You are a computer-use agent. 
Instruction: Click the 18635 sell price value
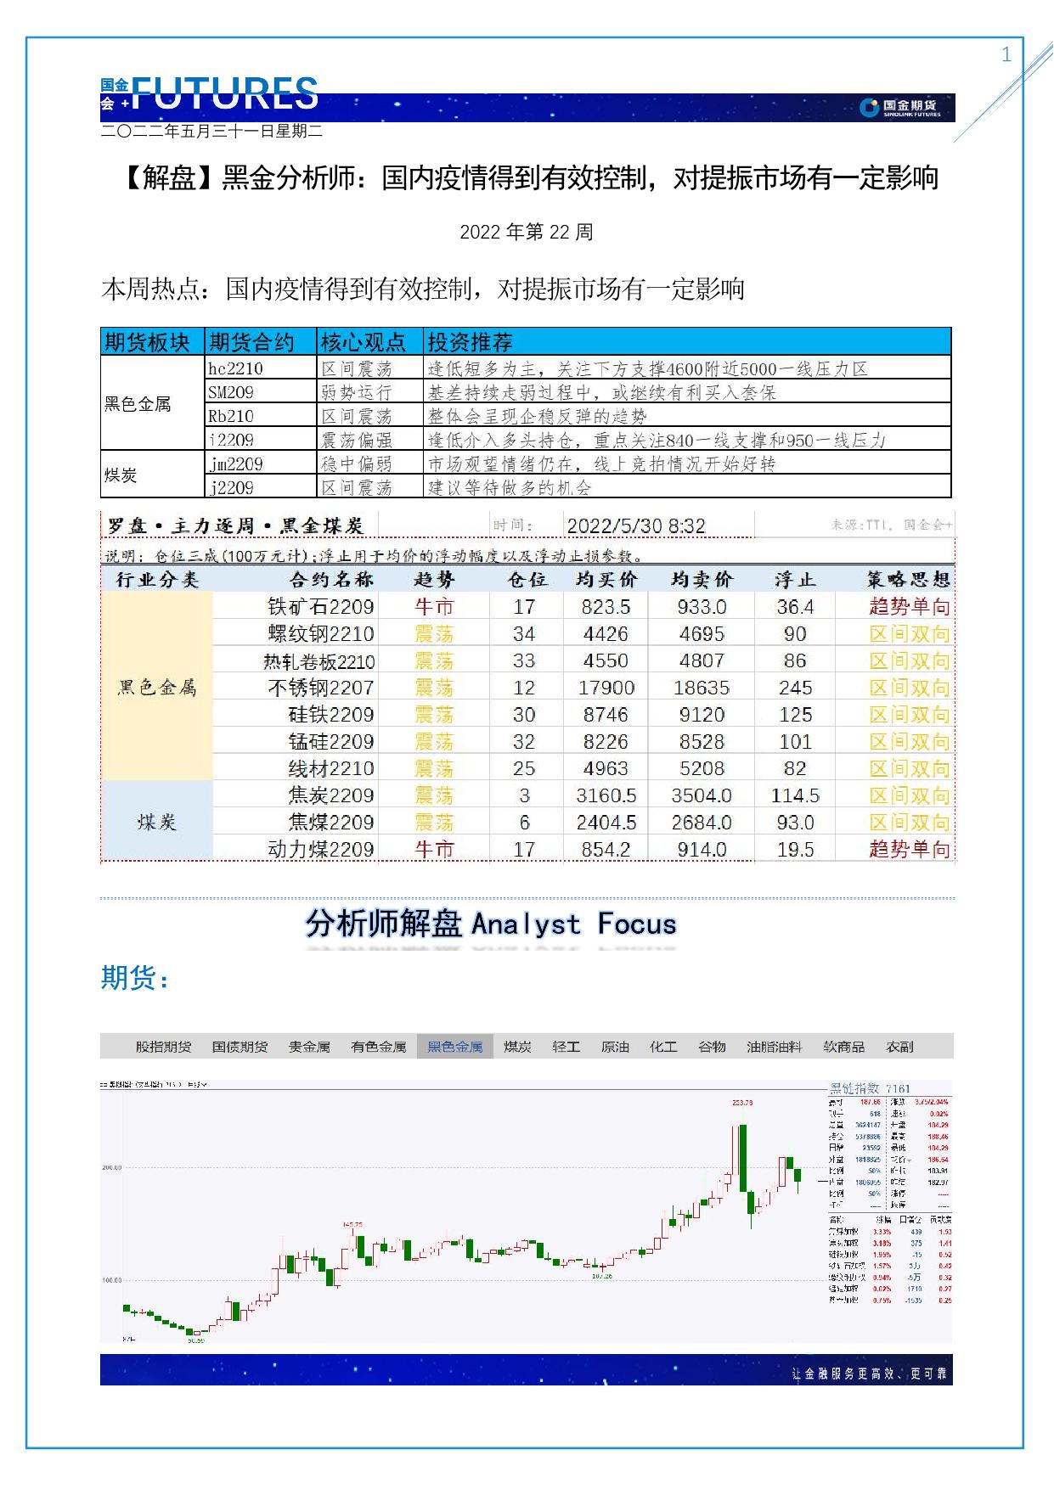click(702, 688)
